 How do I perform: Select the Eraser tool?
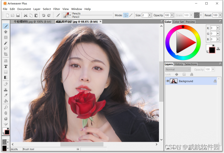click(x=6, y=84)
